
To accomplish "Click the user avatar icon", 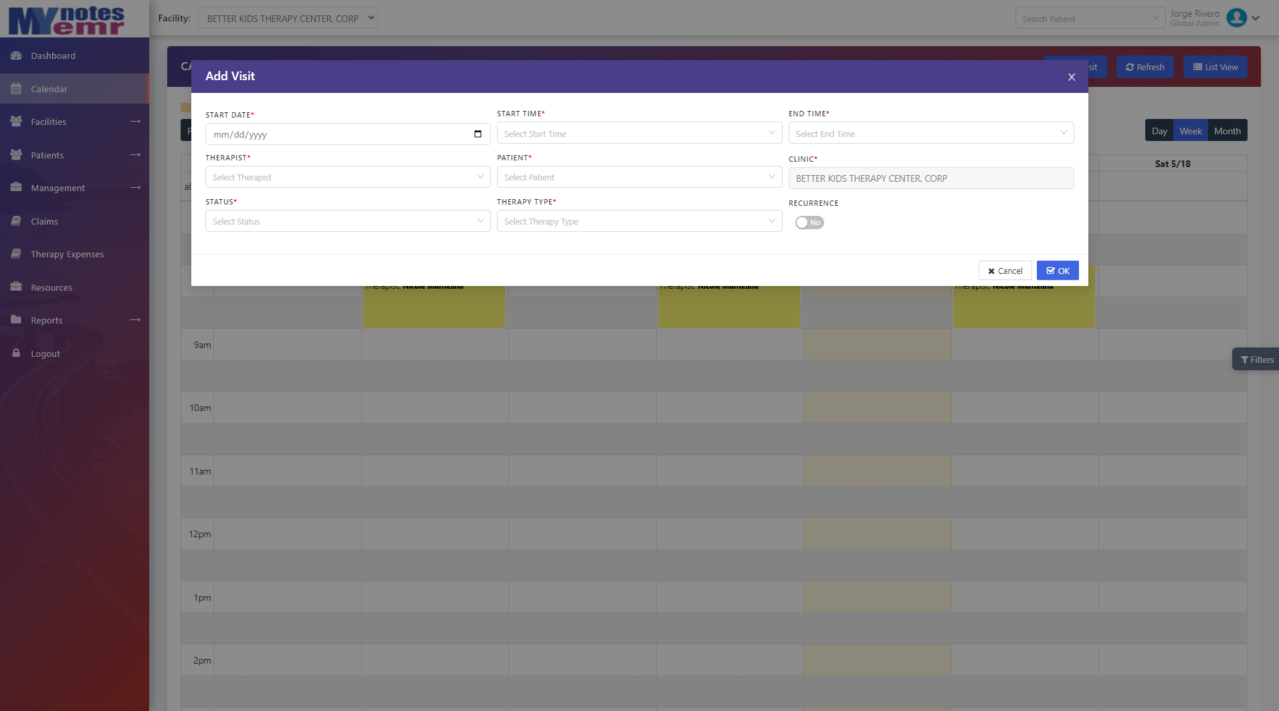I will tap(1236, 18).
